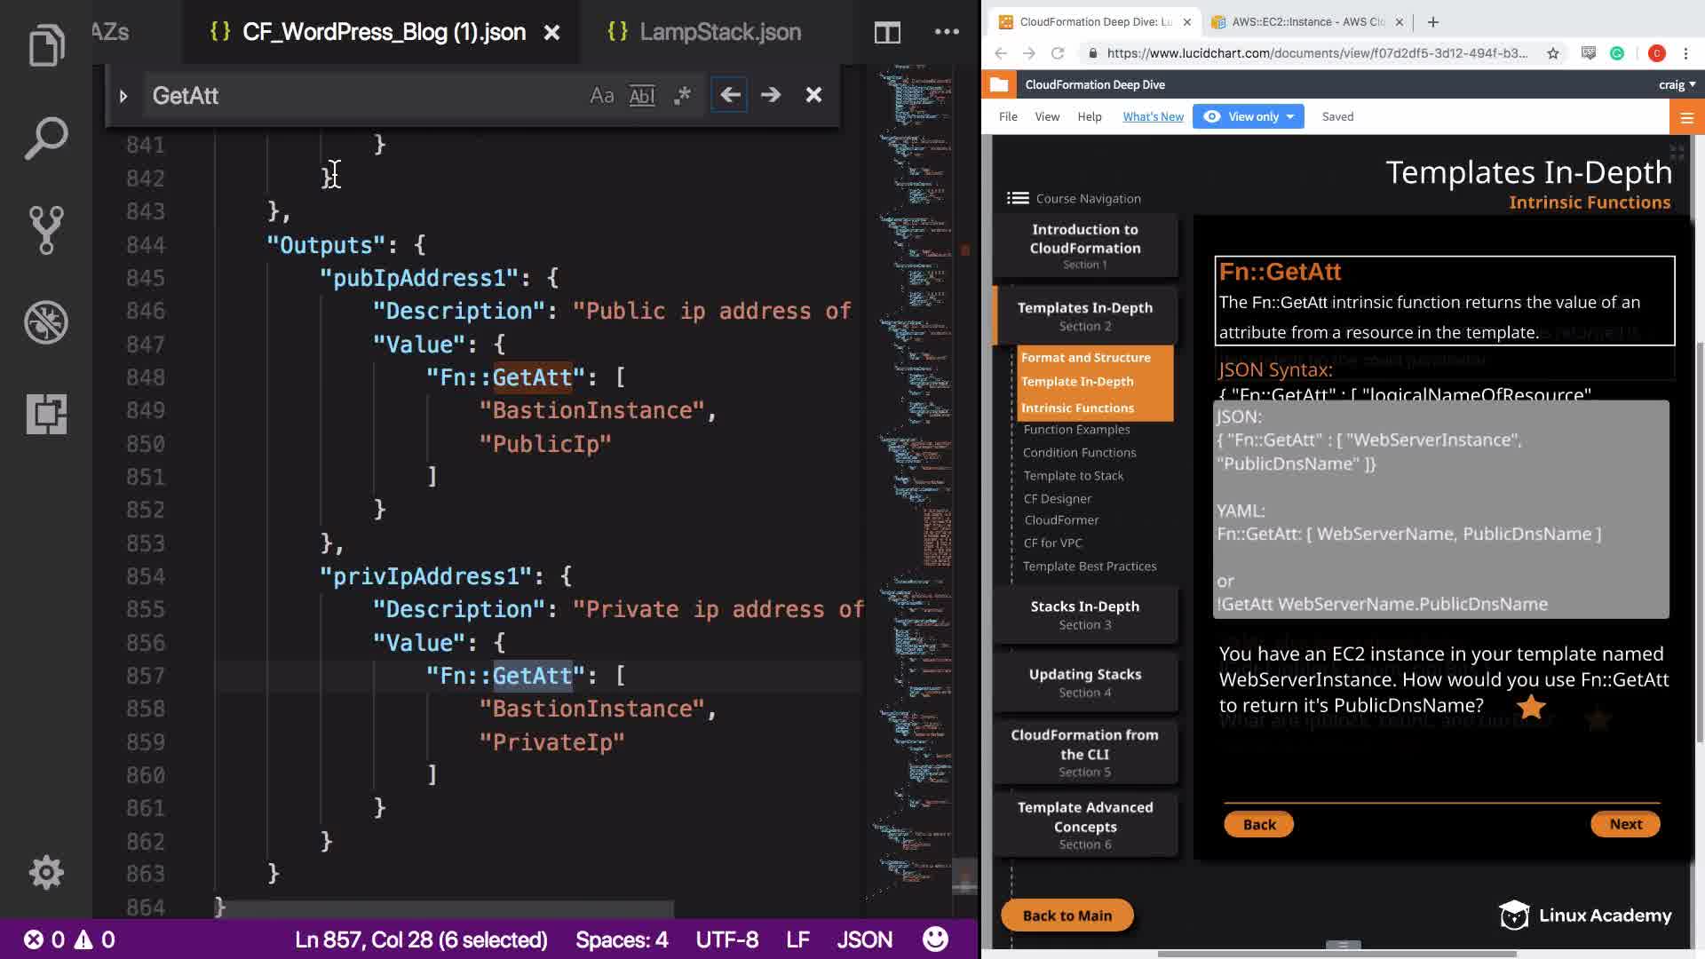This screenshot has height=959, width=1705.
Task: Open the craig account dropdown
Action: [x=1677, y=84]
